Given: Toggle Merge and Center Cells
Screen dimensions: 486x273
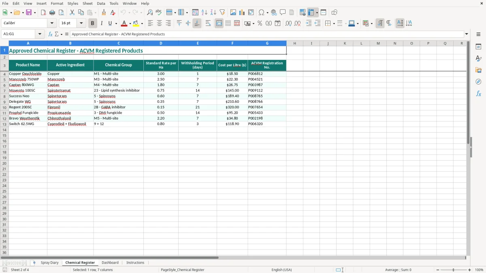Looking at the screenshot, I should 219,23.
